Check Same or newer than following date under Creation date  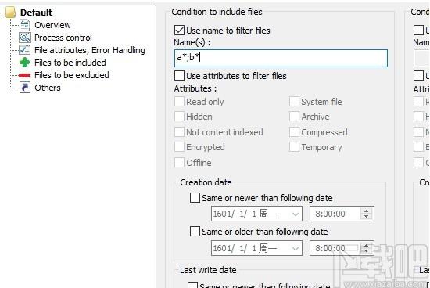(195, 198)
